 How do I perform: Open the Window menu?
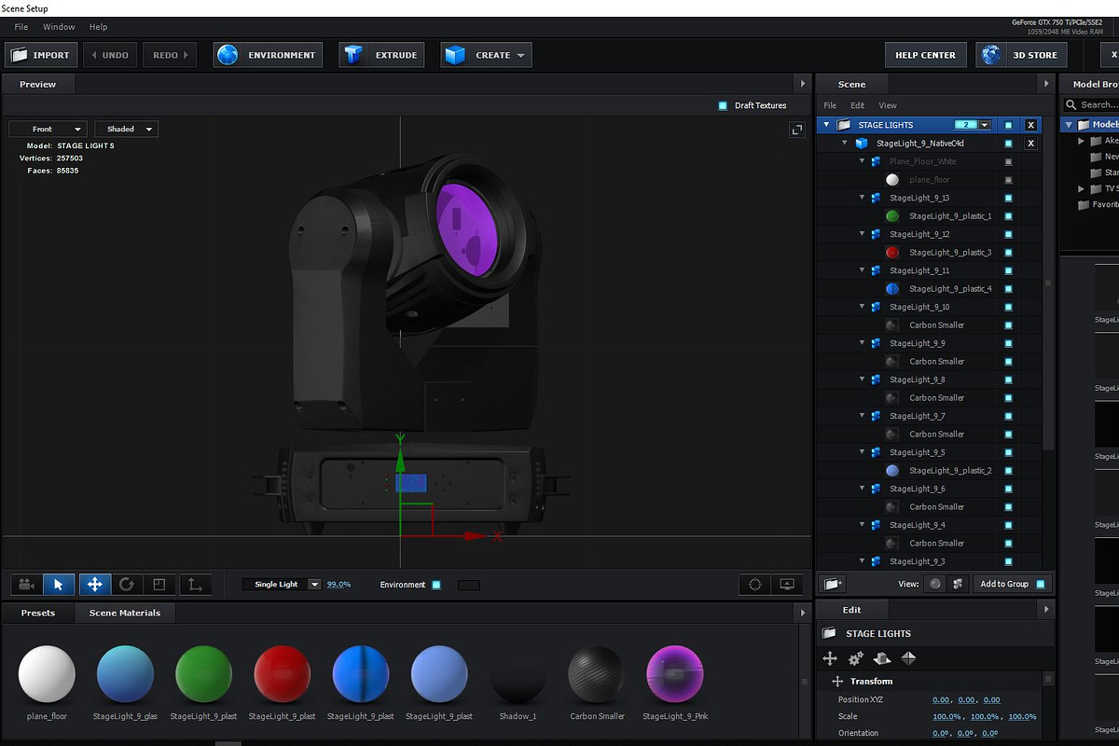60,27
